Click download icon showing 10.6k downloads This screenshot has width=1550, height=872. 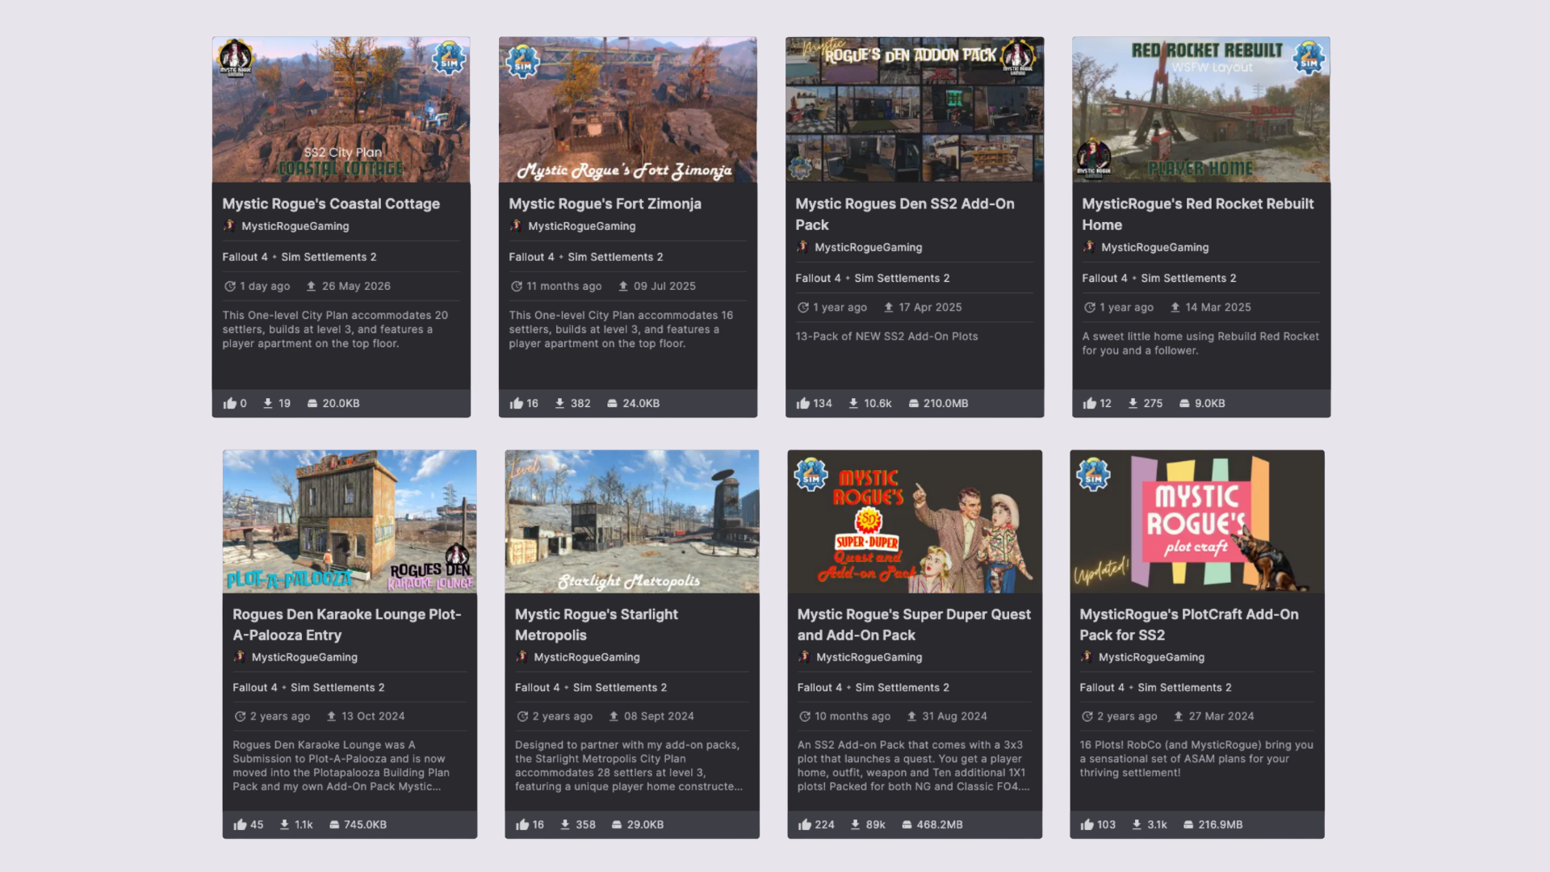(853, 403)
